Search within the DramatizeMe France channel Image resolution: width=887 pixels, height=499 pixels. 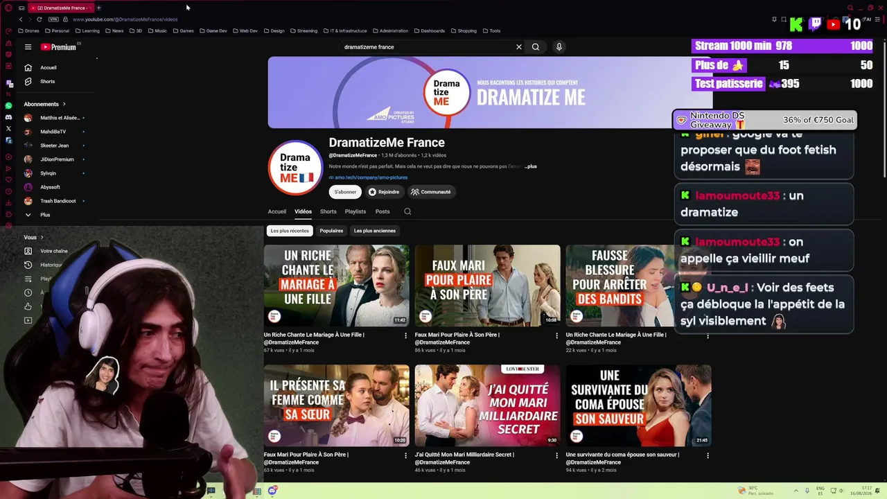point(407,211)
